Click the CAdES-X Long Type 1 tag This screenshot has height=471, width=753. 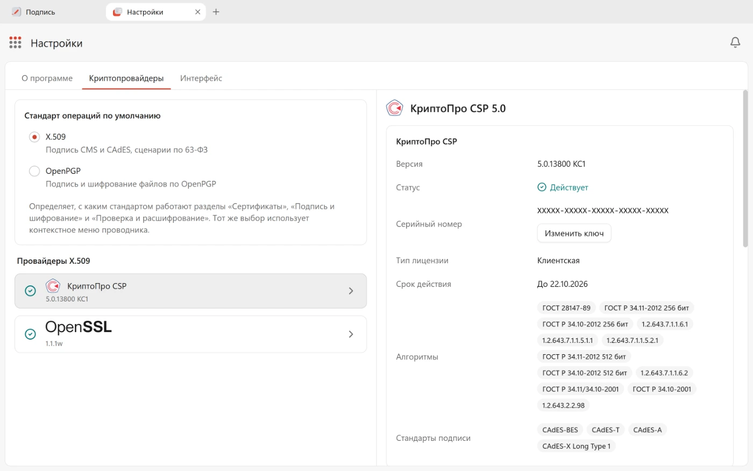pyautogui.click(x=576, y=446)
